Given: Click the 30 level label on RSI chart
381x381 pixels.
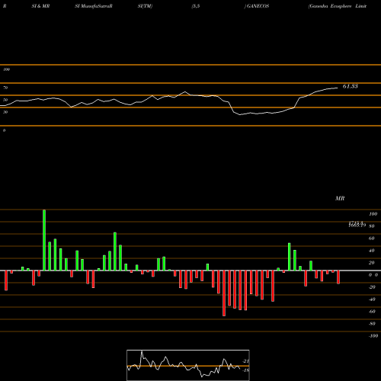Looking at the screenshot, I should click(5, 112).
